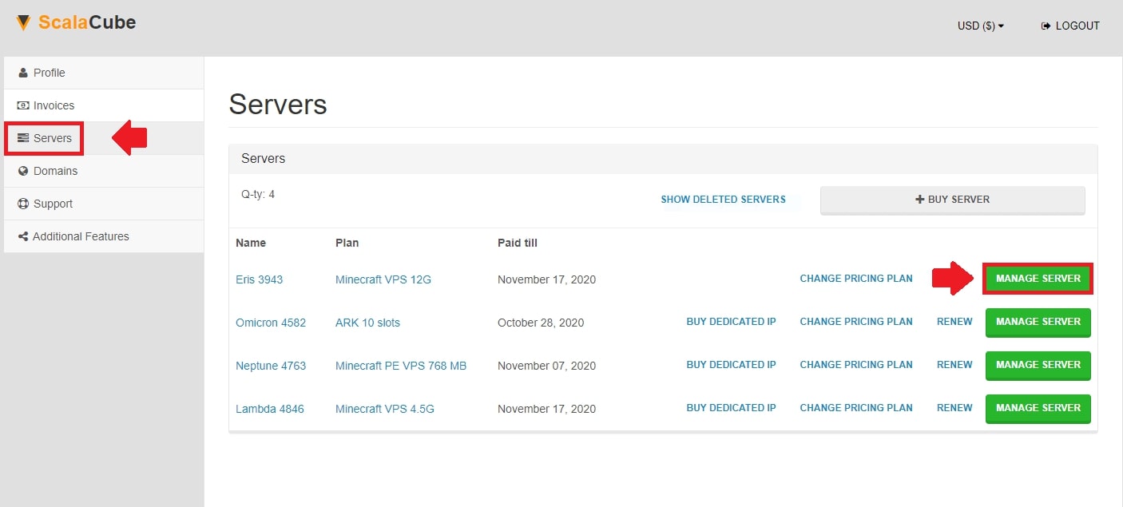1123x507 pixels.
Task: Select the Invoices icon
Action: [22, 105]
